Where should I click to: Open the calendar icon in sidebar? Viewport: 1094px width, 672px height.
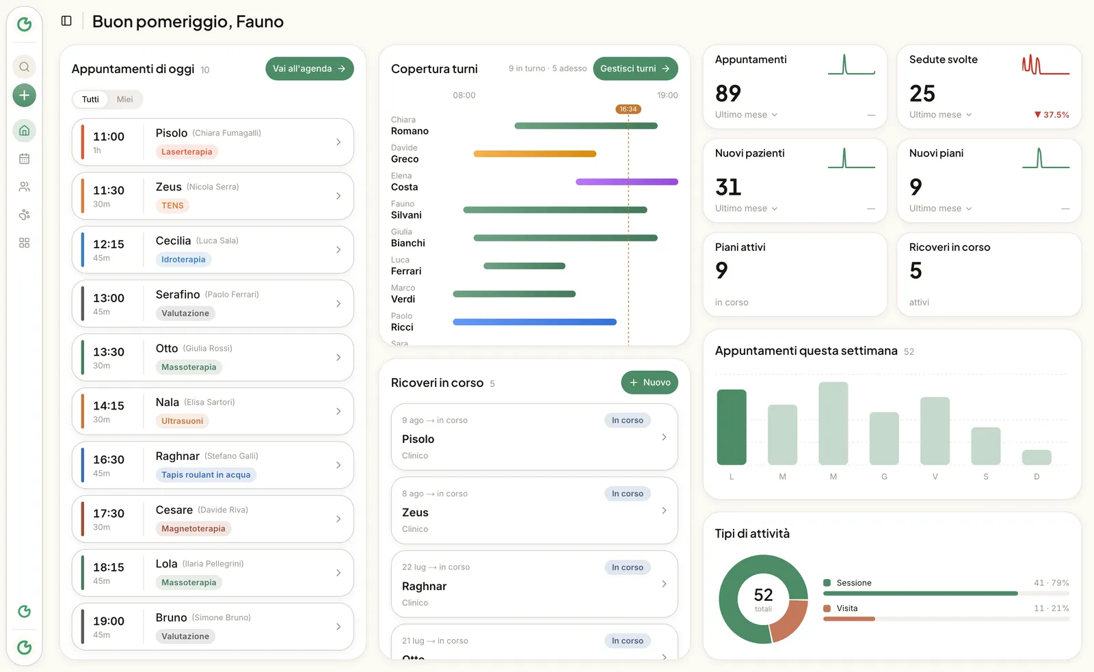pos(24,159)
